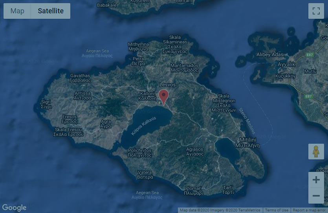Click the Antissa village label
This screenshot has width=328, height=213.
coord(82,96)
